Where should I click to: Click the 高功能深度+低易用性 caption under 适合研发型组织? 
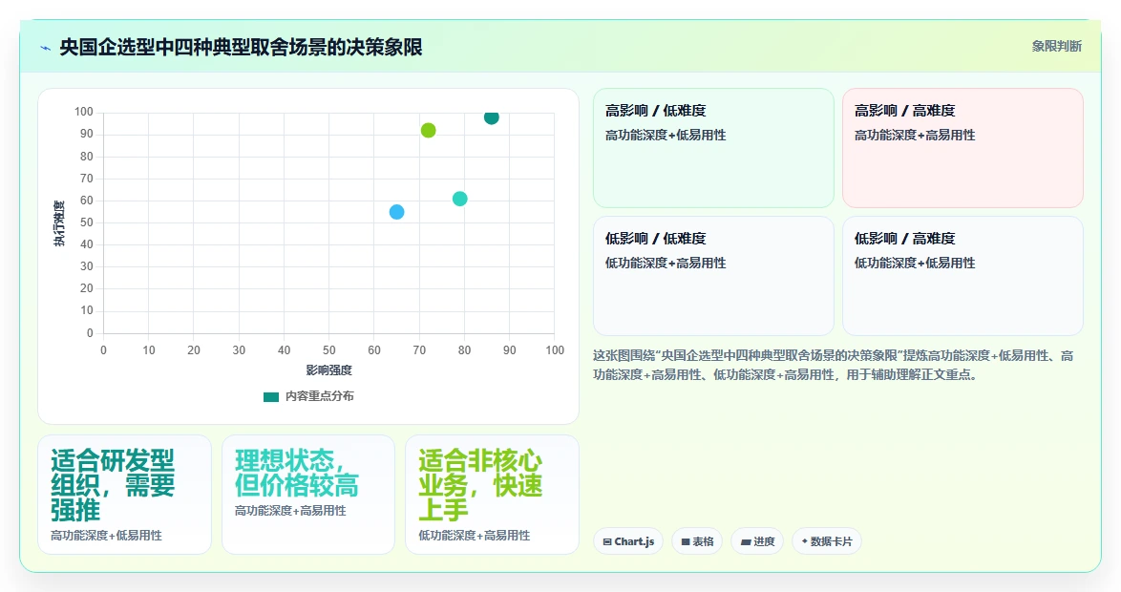click(107, 536)
